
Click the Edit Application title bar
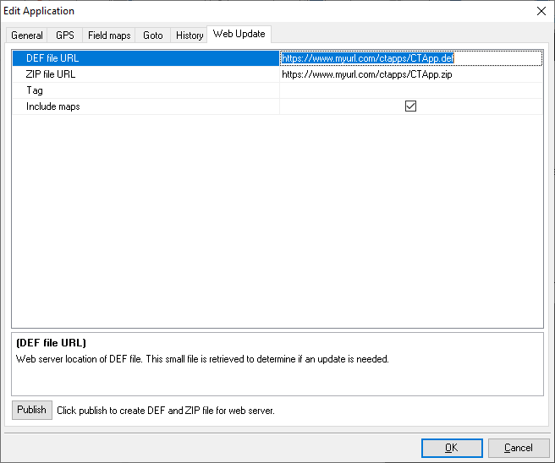click(254, 11)
